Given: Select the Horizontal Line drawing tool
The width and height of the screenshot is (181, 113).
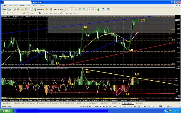Looking at the screenshot, I should 16,13.
